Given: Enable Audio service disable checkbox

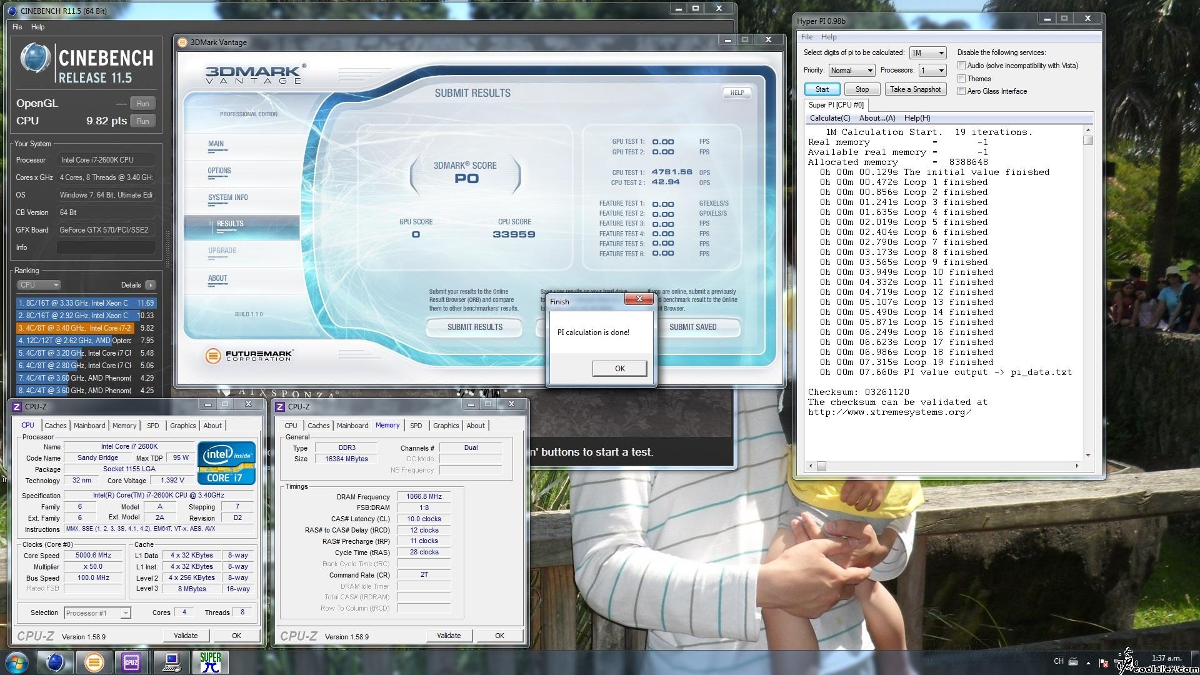Looking at the screenshot, I should click(962, 66).
